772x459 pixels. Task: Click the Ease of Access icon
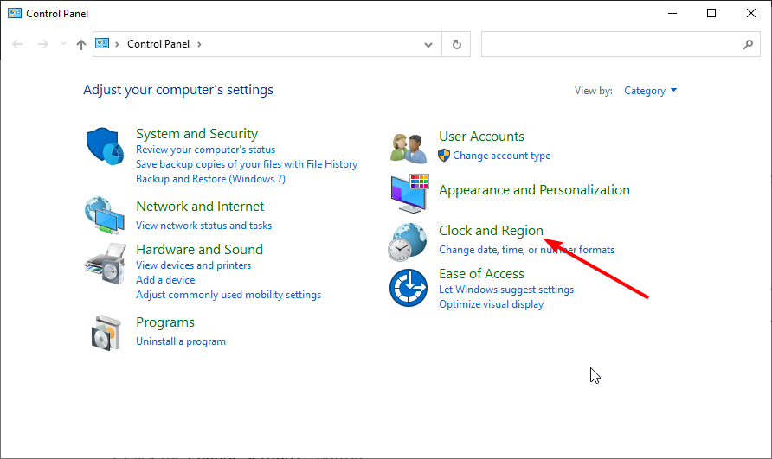(x=409, y=287)
